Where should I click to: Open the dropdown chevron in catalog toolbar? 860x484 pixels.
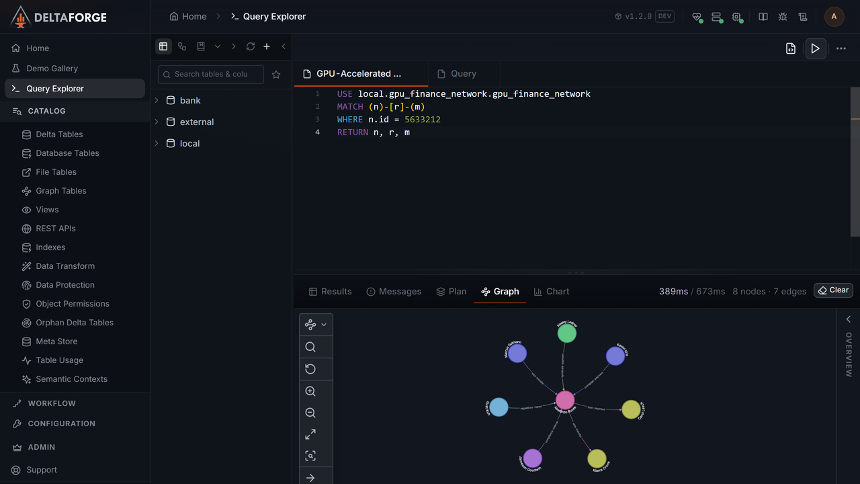click(218, 46)
